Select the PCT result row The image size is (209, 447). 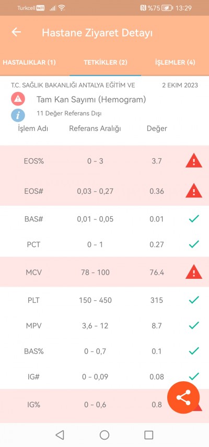click(104, 244)
